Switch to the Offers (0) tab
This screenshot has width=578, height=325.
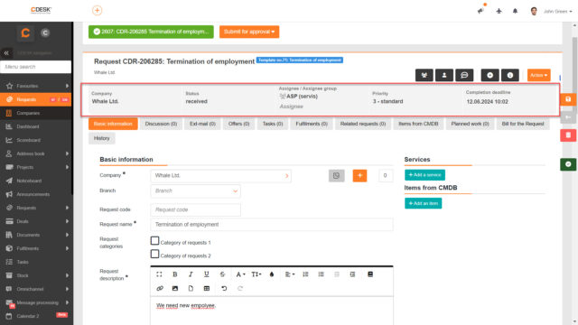coord(238,124)
